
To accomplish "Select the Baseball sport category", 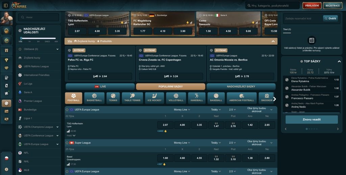I will coord(216,98).
